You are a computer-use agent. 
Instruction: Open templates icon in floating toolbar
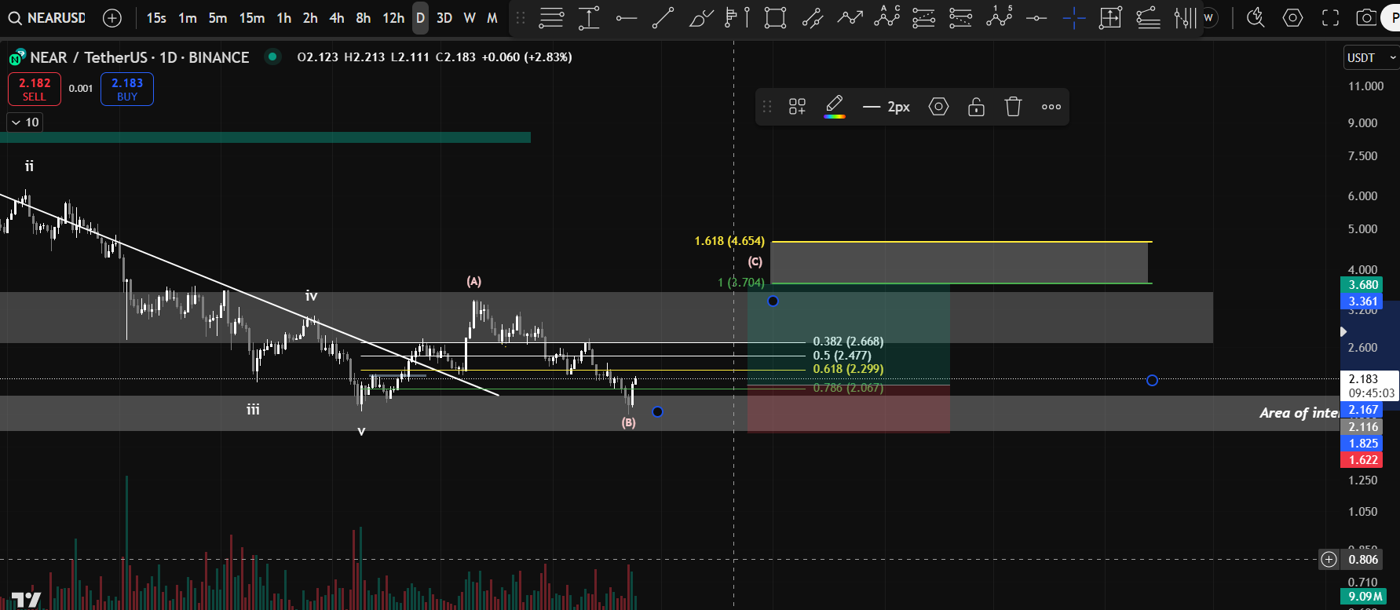click(x=797, y=107)
